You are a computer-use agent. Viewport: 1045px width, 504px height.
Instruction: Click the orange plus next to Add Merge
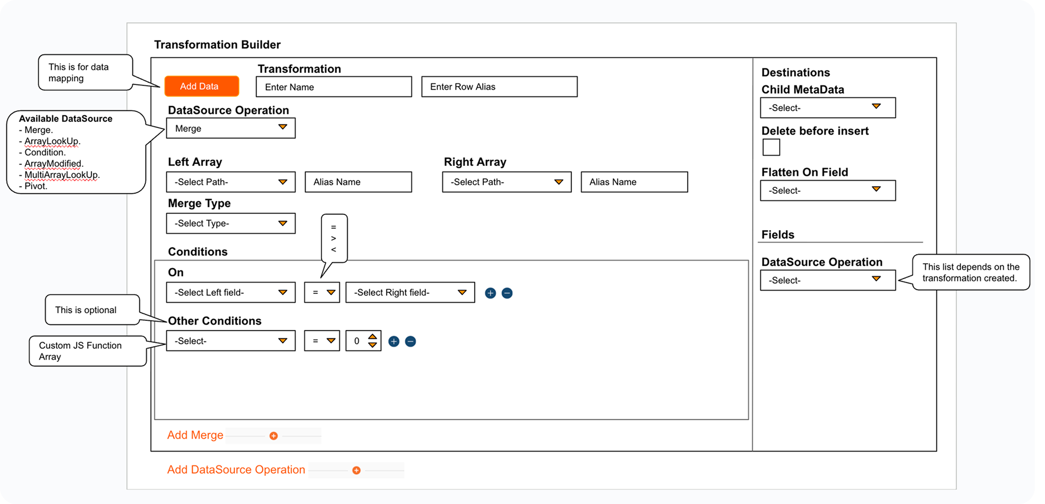(273, 436)
